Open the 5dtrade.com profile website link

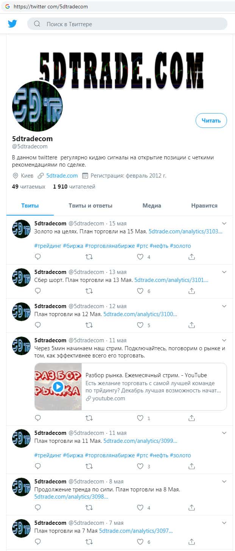62,176
